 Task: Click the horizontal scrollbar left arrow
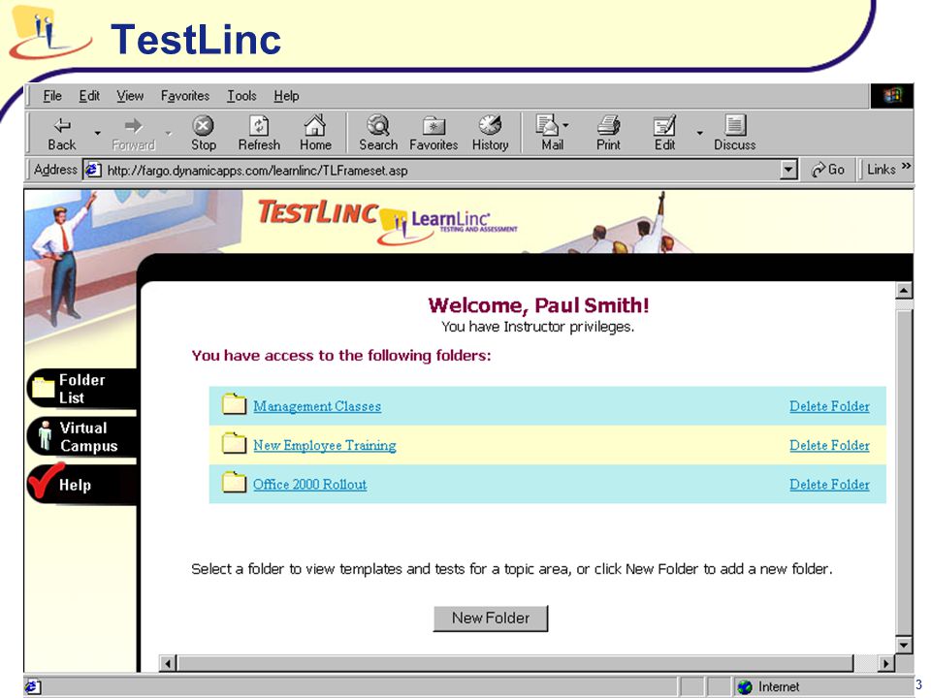coord(168,663)
